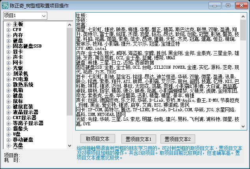
Task: Select the 液晶显示器 item label
Action: click(x=26, y=112)
